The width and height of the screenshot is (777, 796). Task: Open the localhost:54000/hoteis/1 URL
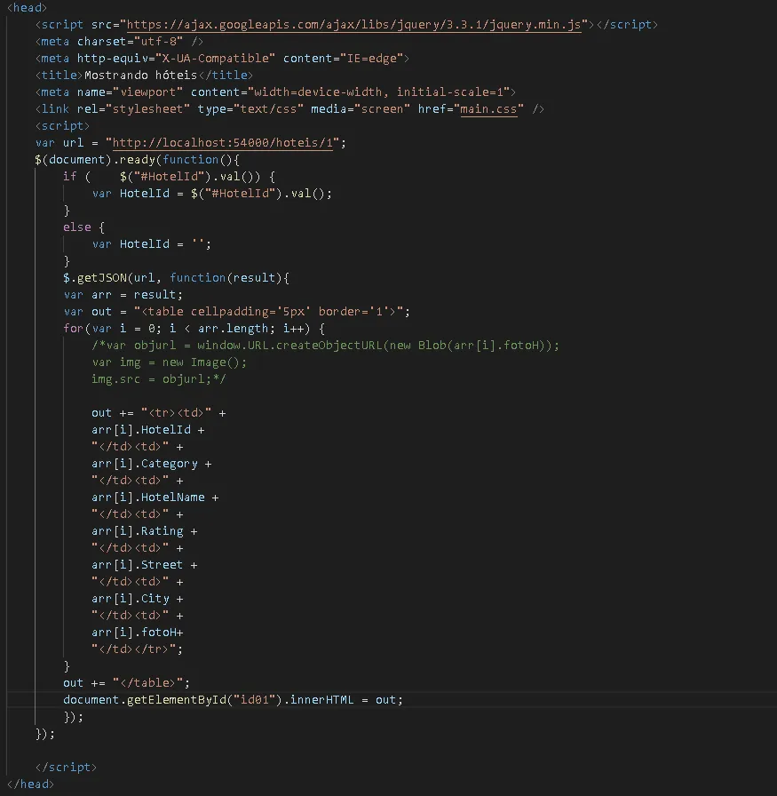coord(222,143)
